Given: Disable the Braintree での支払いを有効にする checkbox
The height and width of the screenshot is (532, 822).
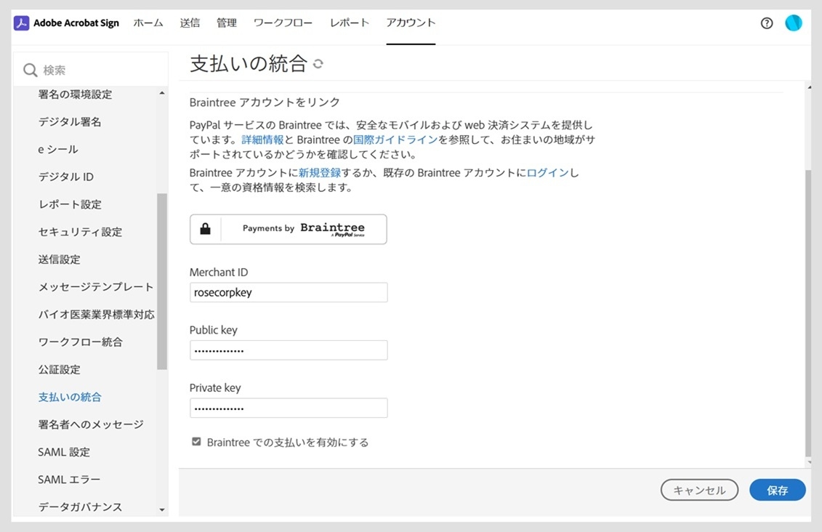Looking at the screenshot, I should tap(196, 440).
